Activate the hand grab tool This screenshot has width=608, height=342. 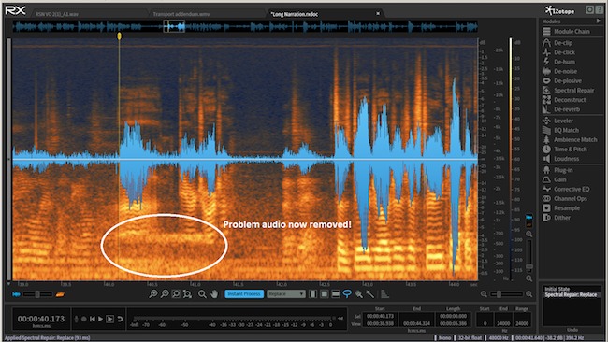pyautogui.click(x=214, y=294)
